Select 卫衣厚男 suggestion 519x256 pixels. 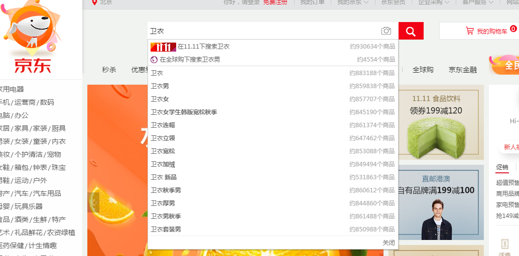tap(273, 203)
